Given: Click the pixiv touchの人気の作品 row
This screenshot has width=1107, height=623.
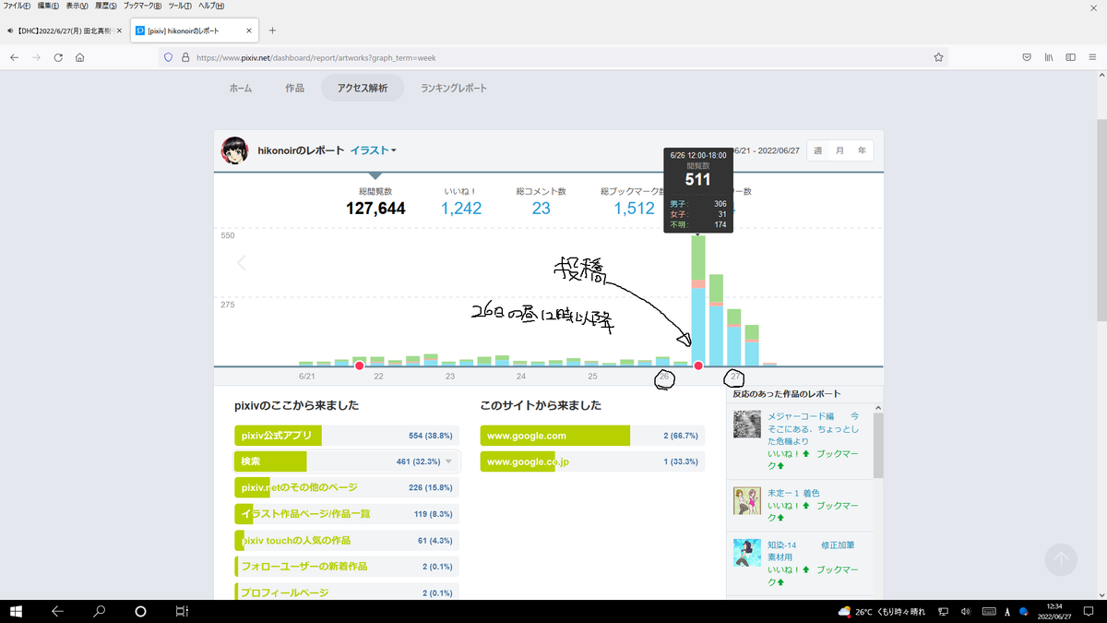Looking at the screenshot, I should (347, 540).
